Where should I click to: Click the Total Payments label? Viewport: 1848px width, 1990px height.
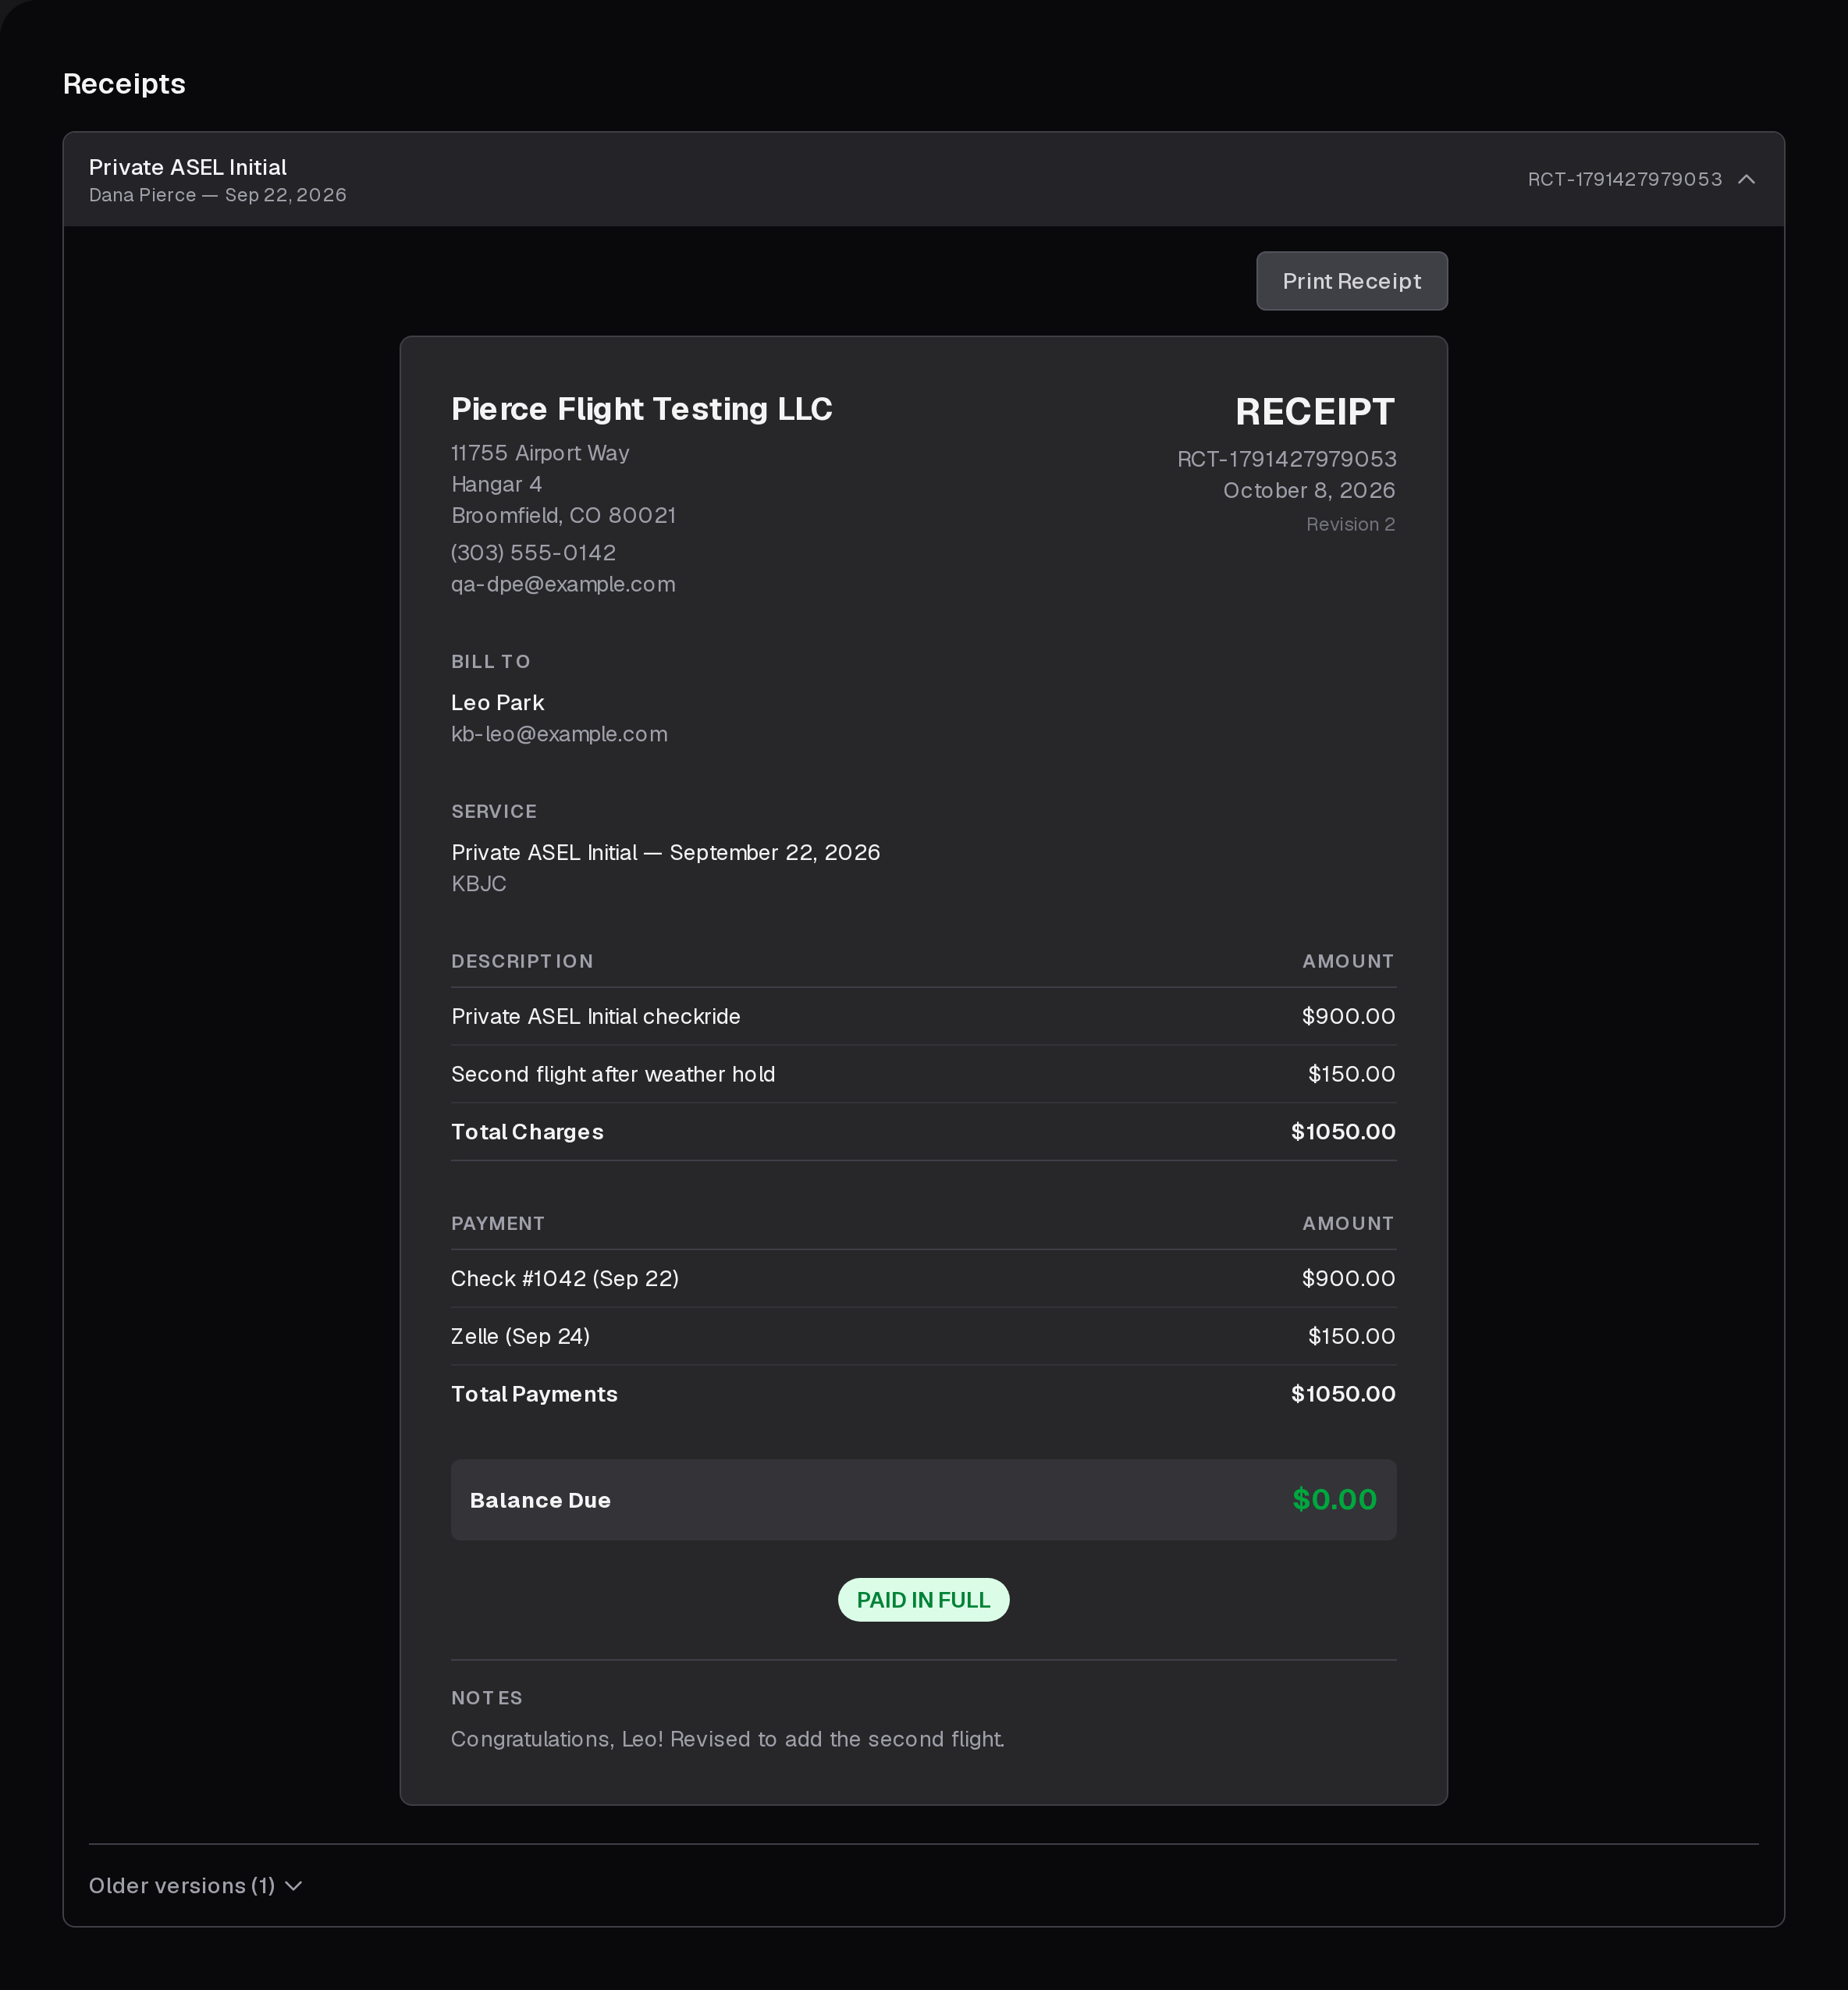click(534, 1394)
